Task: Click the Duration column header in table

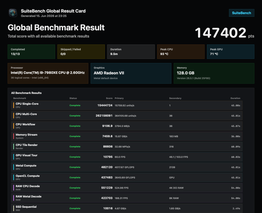Action: 235,98
